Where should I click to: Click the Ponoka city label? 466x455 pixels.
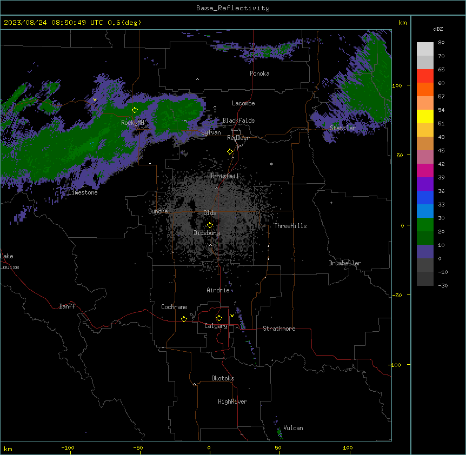pos(259,73)
